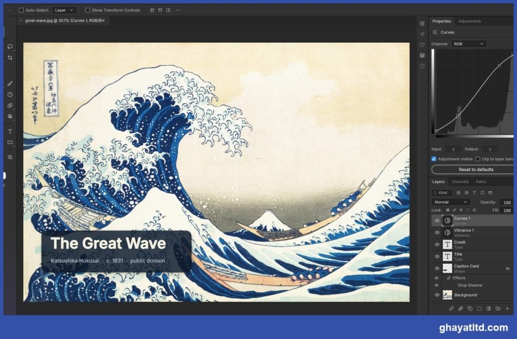Open the color palette panel icon

pos(422,45)
